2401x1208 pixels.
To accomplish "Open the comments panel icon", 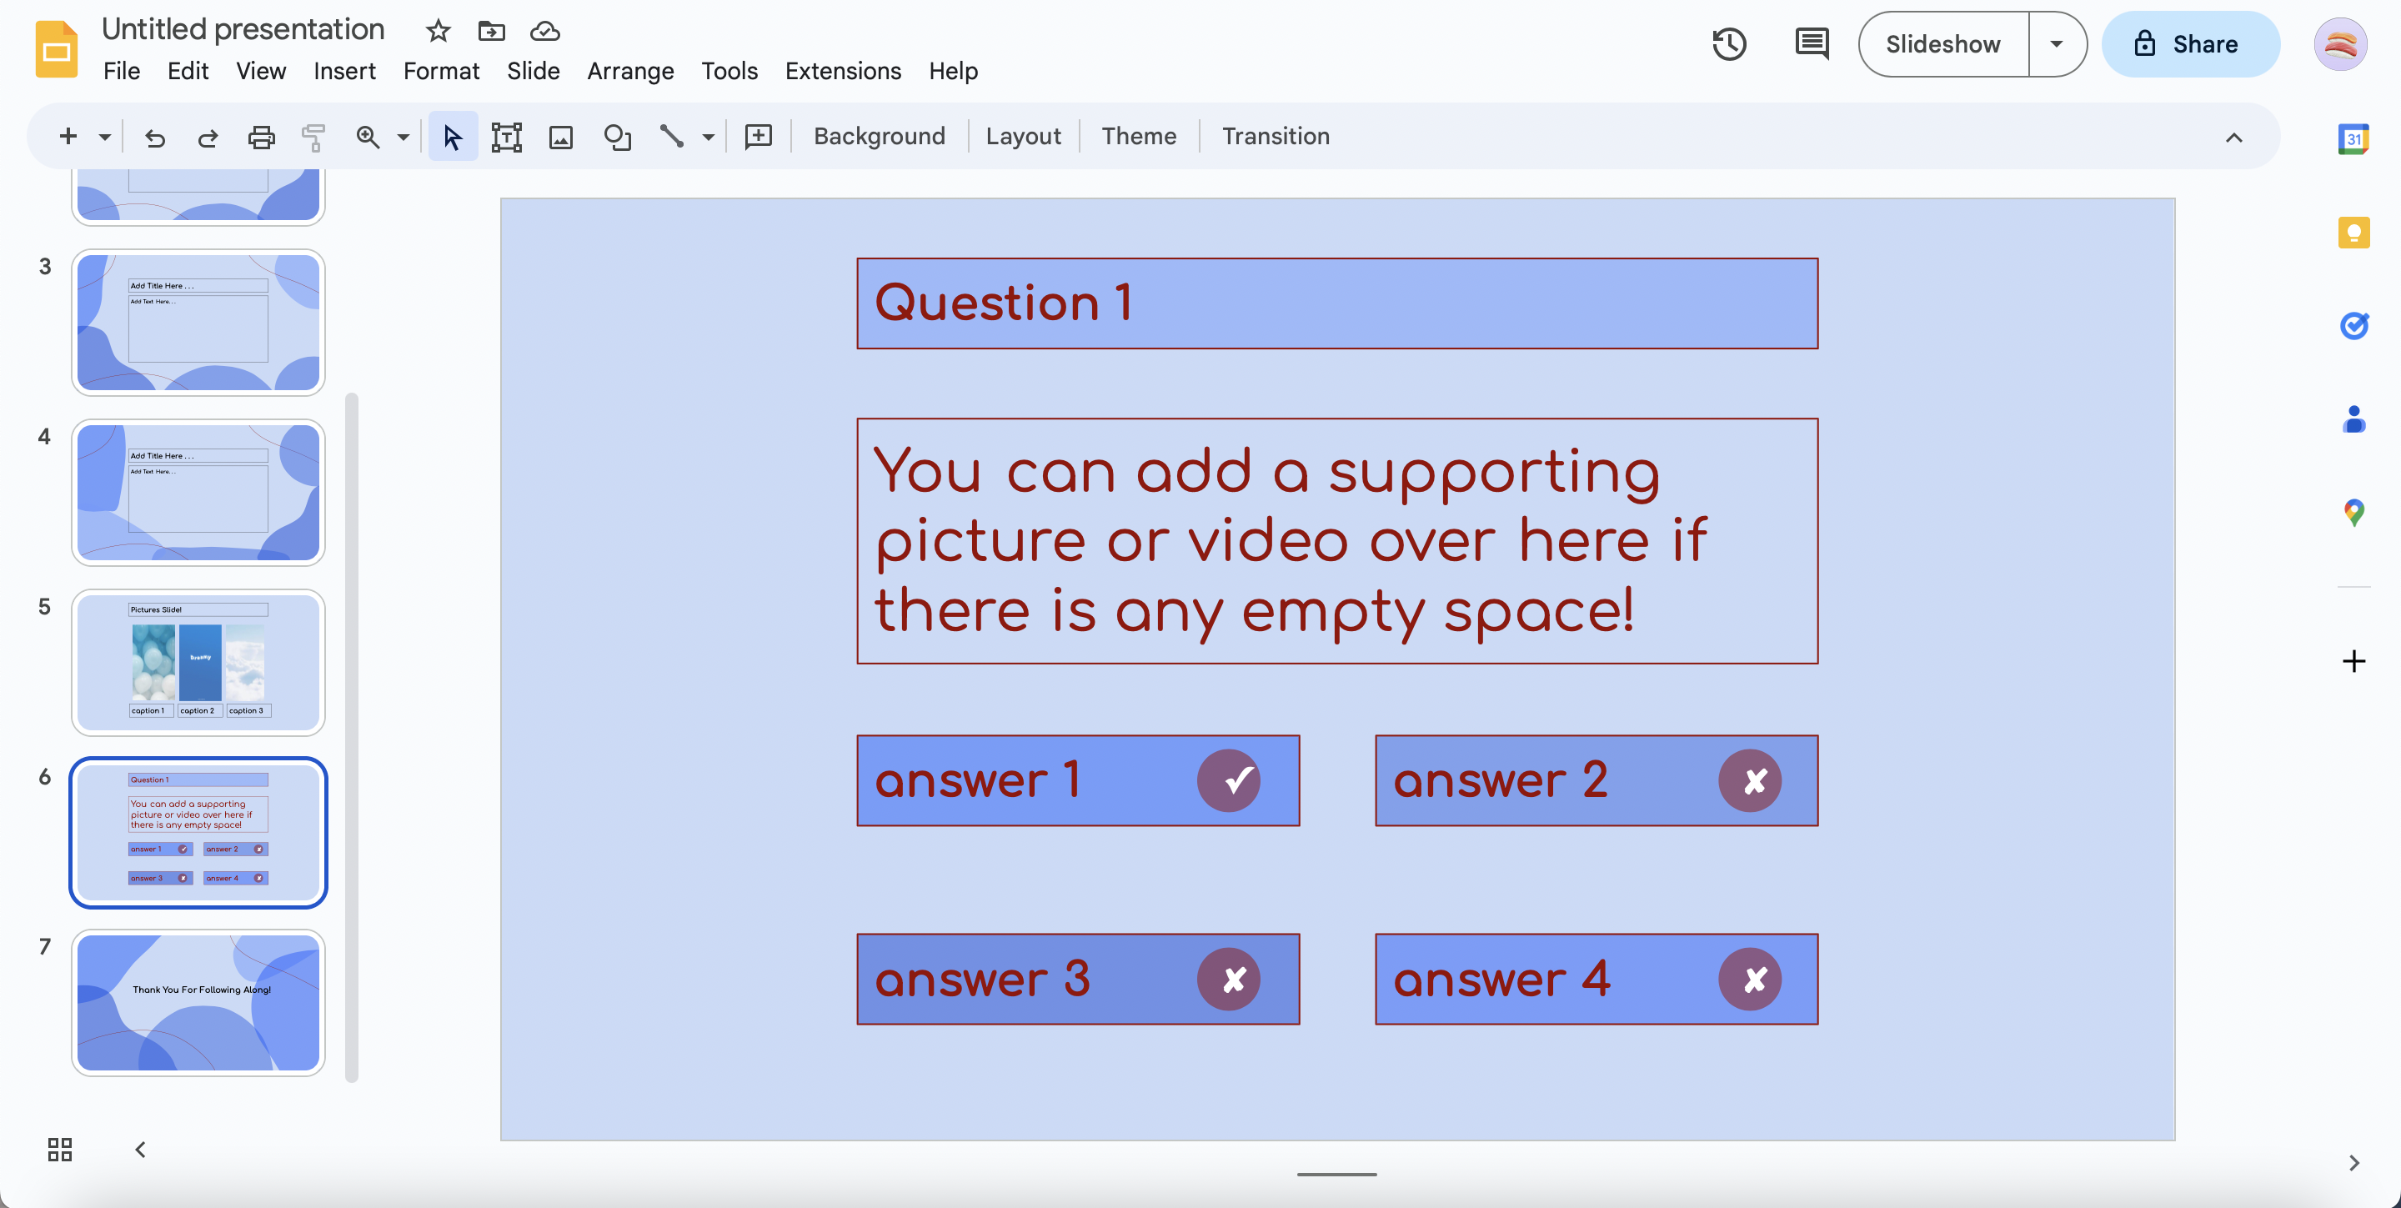I will point(1811,44).
